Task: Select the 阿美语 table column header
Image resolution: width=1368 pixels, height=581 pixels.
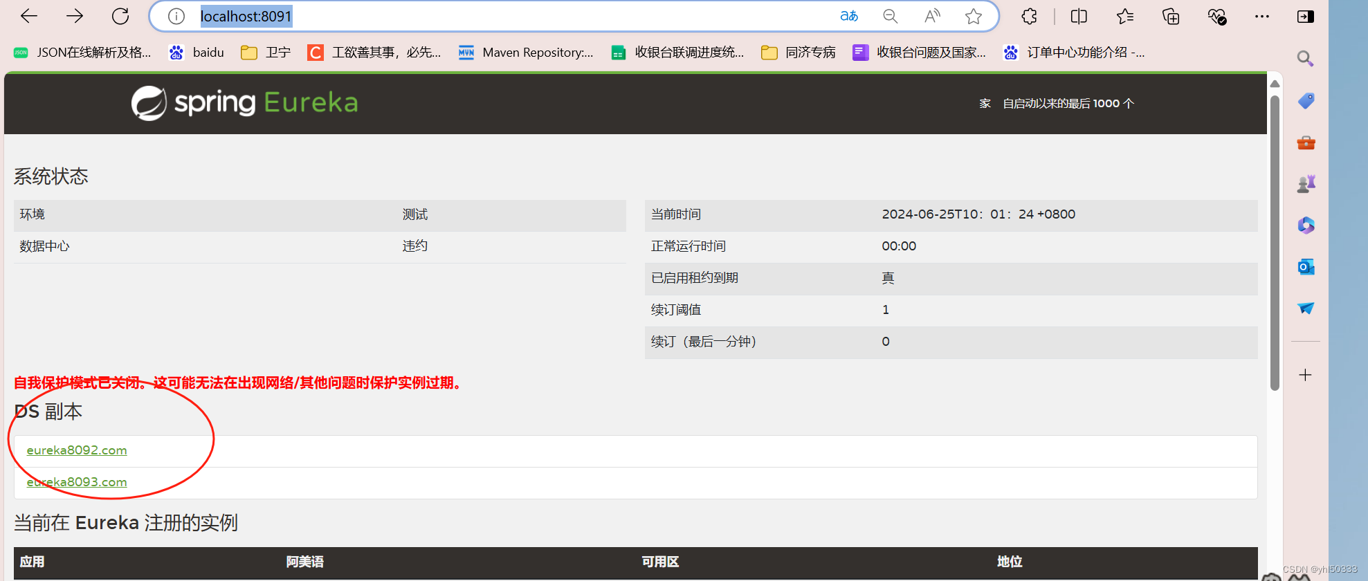Action: [305, 562]
